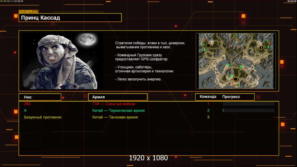Click the 'Легко заполучить энергию' text line
Screen dimensions: 297x167
[x=138, y=79]
